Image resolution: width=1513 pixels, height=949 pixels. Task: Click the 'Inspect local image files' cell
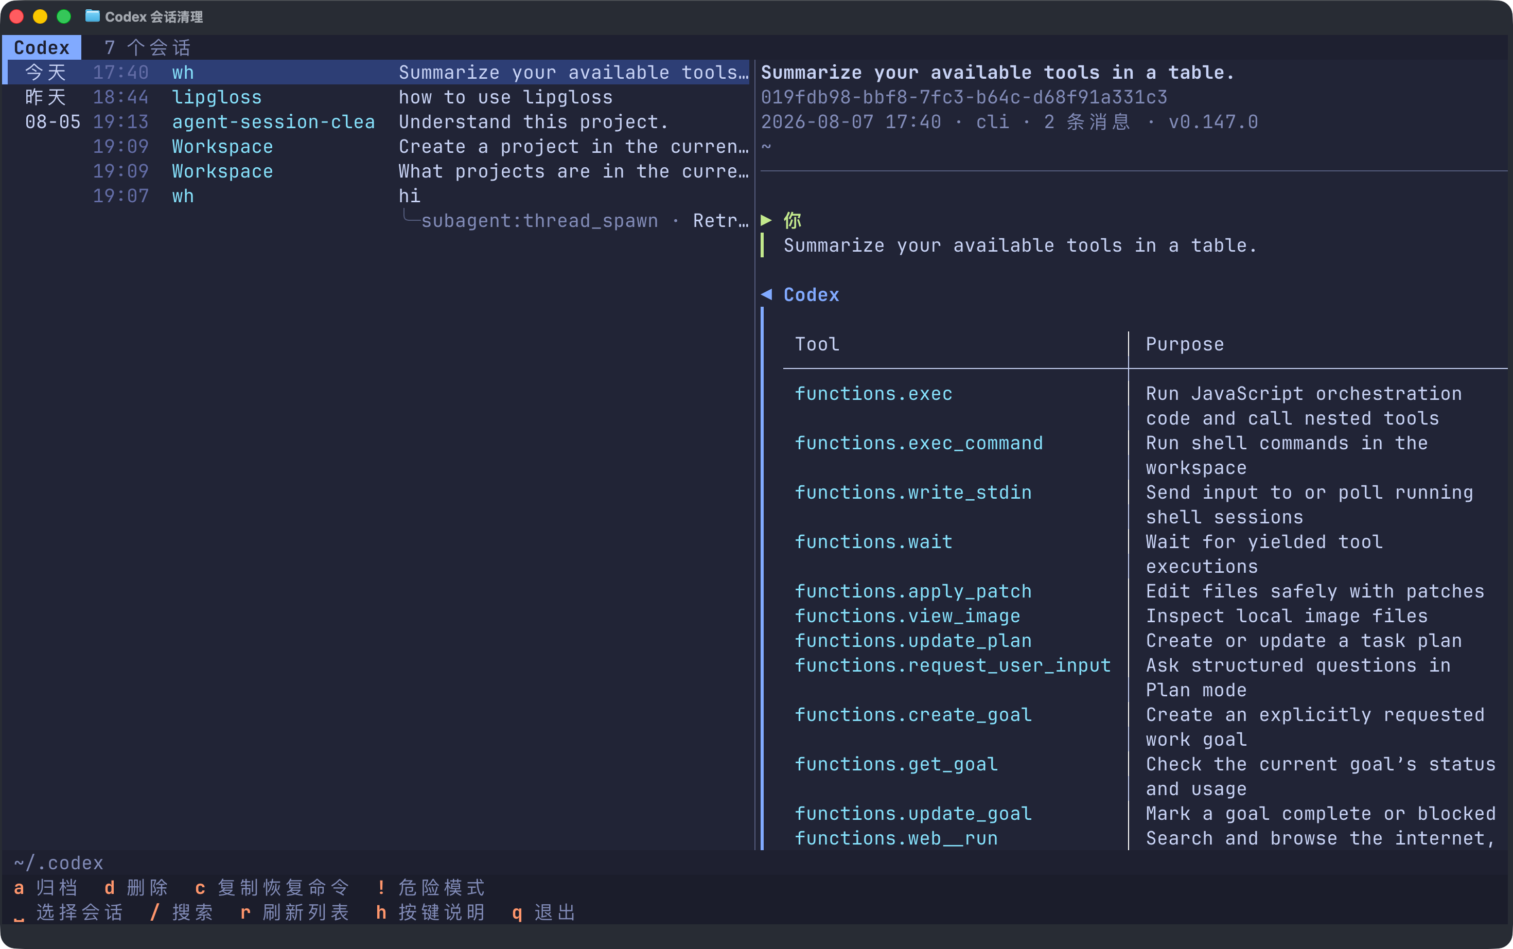pyautogui.click(x=1287, y=616)
